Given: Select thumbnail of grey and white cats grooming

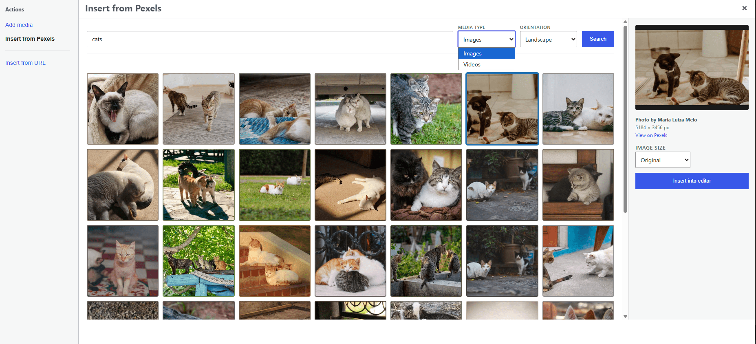Looking at the screenshot, I should click(x=123, y=185).
